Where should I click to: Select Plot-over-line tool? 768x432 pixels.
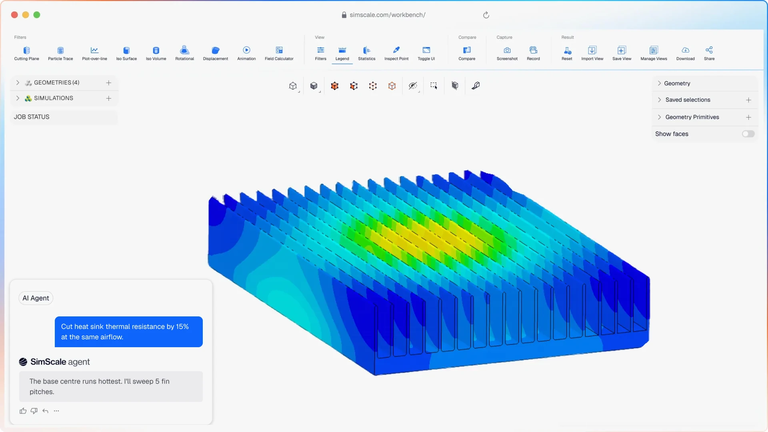(x=94, y=53)
